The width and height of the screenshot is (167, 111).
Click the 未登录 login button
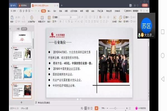(145, 5)
